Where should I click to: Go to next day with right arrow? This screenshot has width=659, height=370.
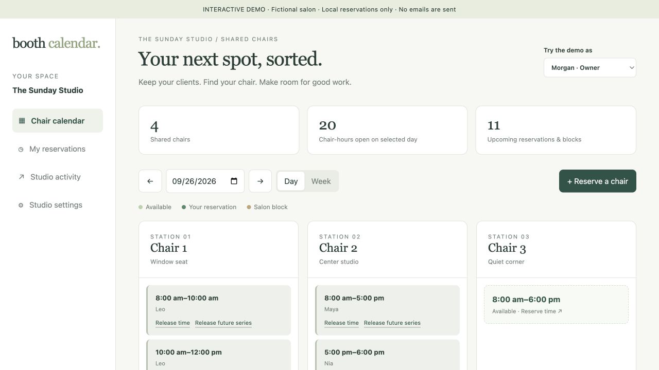pos(260,181)
